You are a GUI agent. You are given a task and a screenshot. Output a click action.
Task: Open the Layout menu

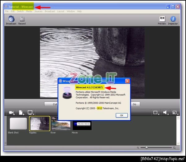pos(61,11)
